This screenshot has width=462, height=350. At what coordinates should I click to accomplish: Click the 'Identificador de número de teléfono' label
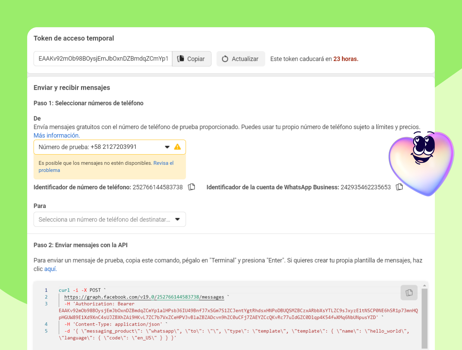pyautogui.click(x=82, y=187)
